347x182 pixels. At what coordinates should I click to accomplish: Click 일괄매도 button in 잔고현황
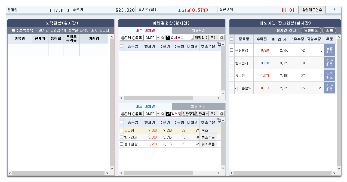[311, 30]
